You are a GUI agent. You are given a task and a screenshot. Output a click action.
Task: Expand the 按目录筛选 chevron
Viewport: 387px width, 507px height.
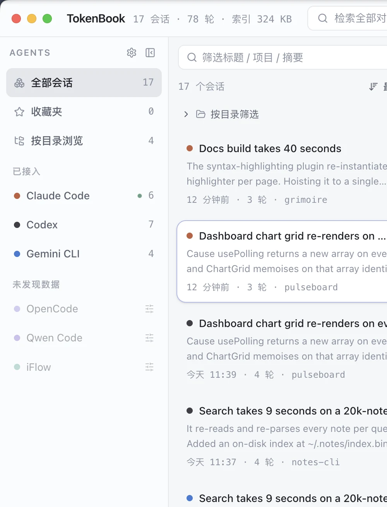(186, 114)
